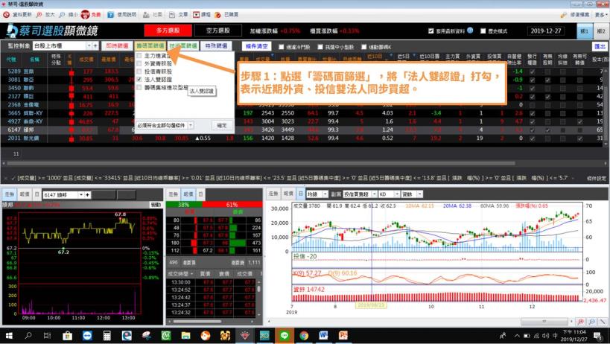Check 籌碼集結 last option in list
This screenshot has height=344, width=610.
[x=139, y=87]
